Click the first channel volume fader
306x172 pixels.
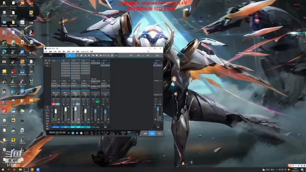tap(55, 111)
